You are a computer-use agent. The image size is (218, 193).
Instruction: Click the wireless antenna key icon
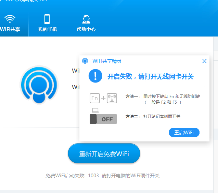point(112,98)
